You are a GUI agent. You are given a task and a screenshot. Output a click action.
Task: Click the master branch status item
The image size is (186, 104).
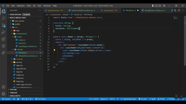point(6,99)
